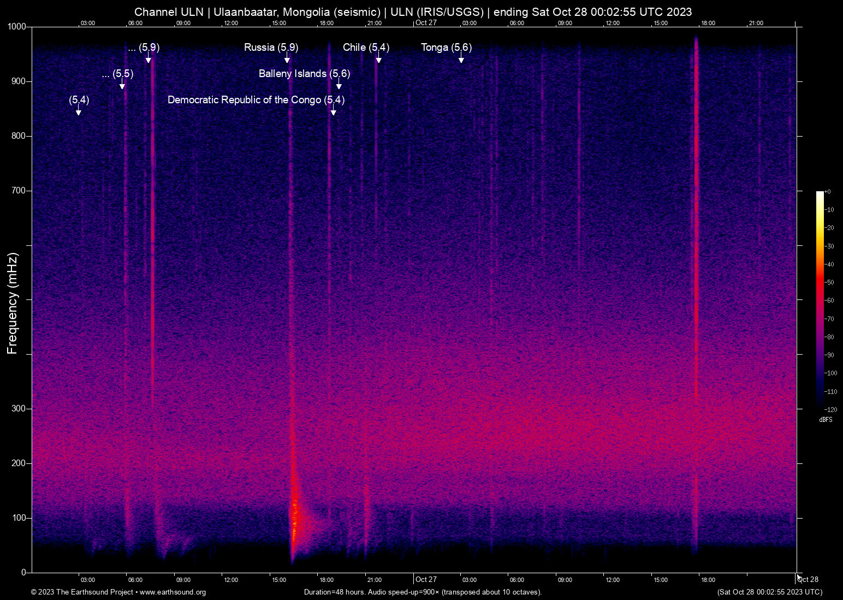Select the Balleny Islands (5.6) arrow marker
This screenshot has width=843, height=600.
339,85
